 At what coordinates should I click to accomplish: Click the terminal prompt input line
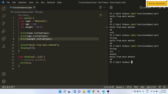tap(121, 62)
